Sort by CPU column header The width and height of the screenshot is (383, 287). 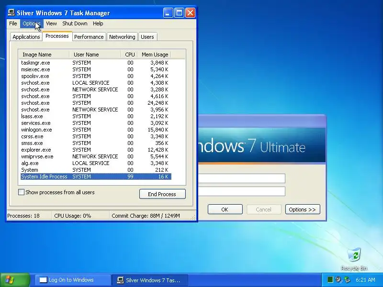(x=129, y=55)
